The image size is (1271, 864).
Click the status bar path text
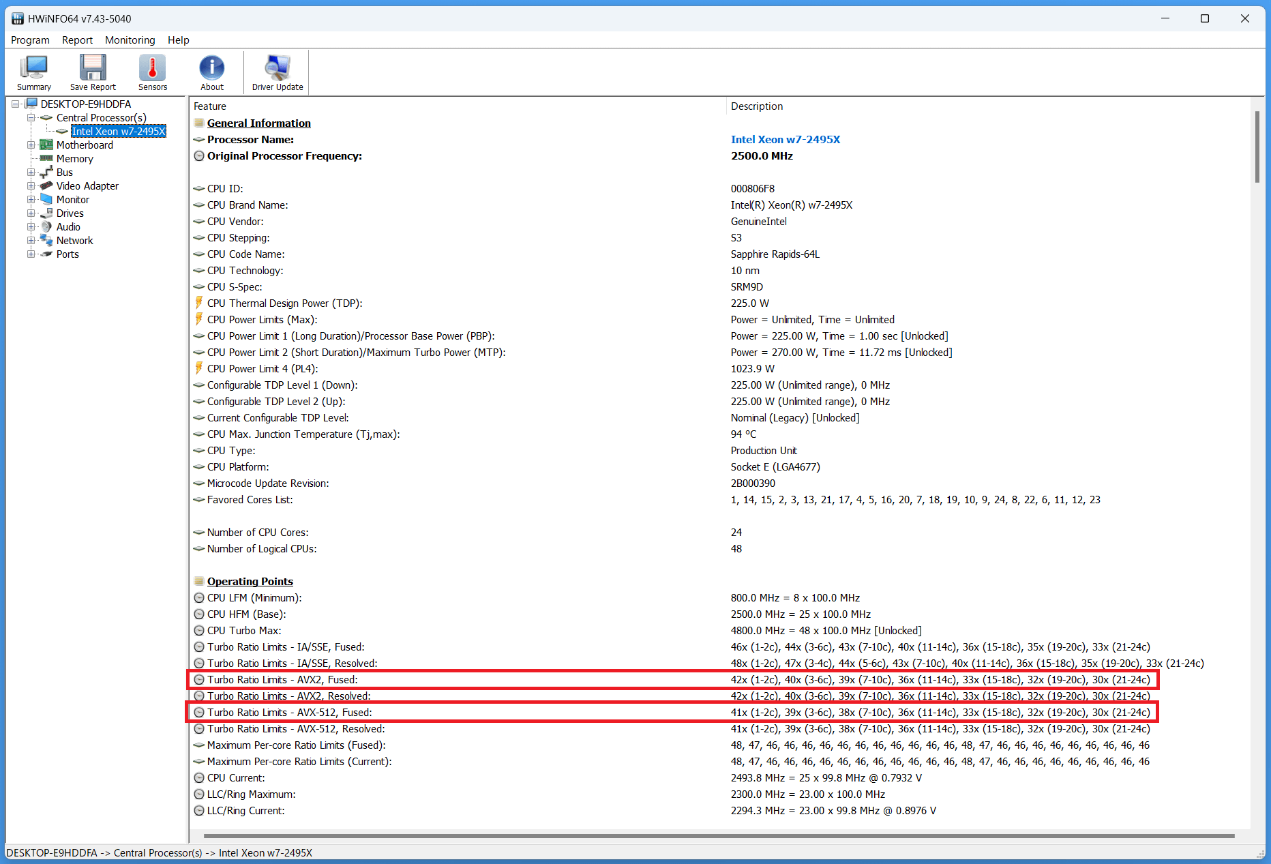[160, 852]
